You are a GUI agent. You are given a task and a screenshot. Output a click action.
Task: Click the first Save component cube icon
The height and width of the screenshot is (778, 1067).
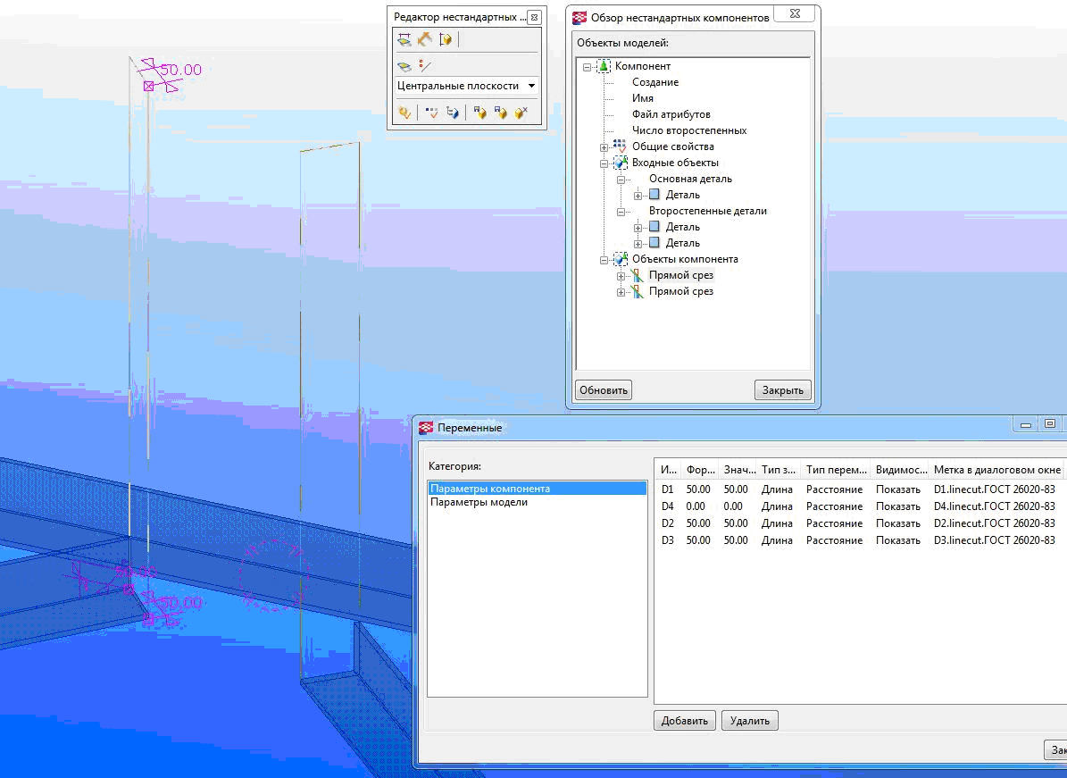point(479,113)
